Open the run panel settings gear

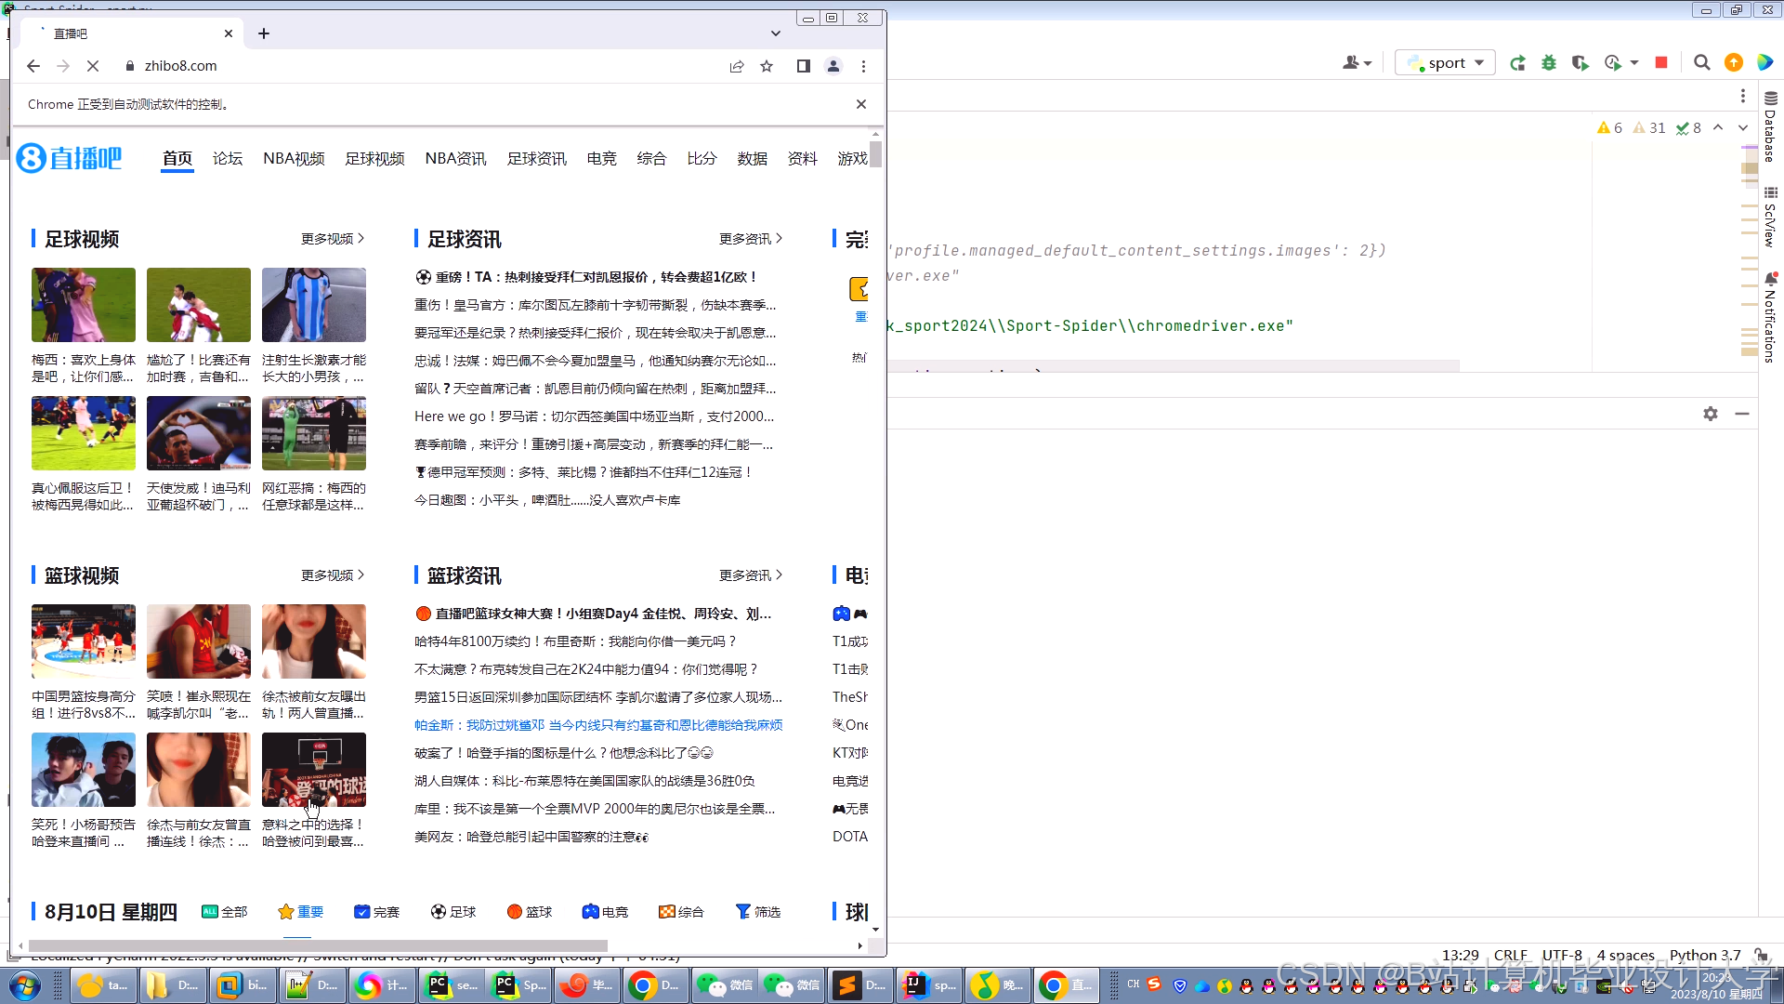point(1711,414)
